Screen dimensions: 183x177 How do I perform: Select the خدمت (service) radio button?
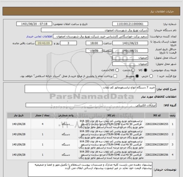[133, 70]
